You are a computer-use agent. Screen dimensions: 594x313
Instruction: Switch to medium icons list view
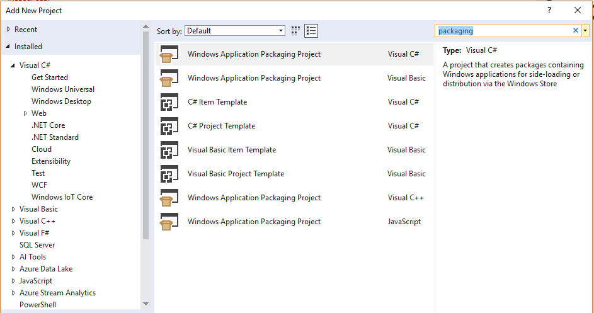coord(311,31)
